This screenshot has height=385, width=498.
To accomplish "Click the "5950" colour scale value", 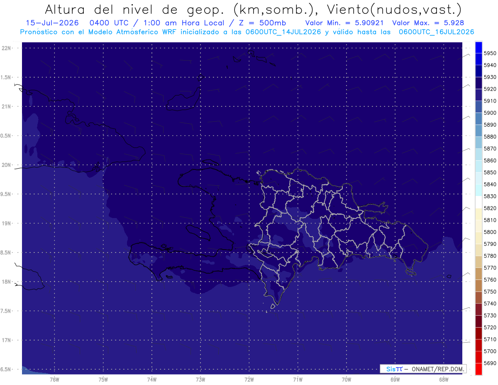I will click(490, 53).
